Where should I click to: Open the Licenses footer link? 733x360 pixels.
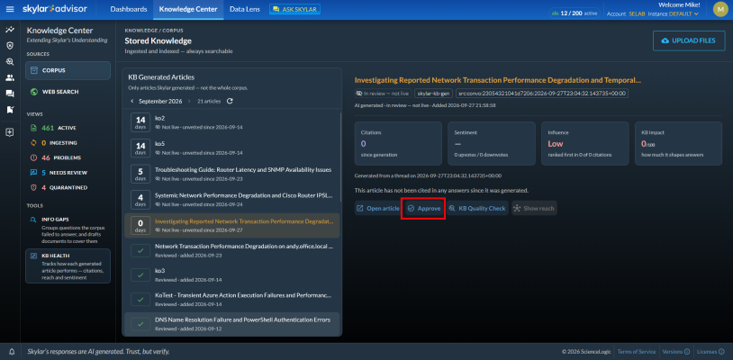tap(710, 352)
